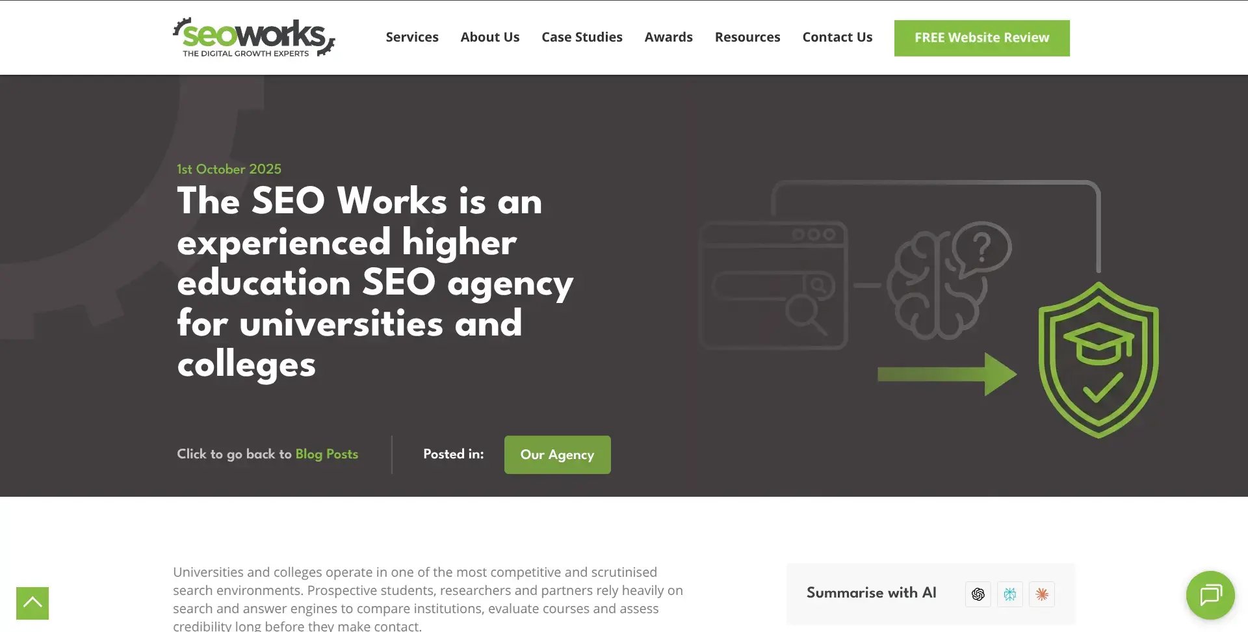Viewport: 1248px width, 632px height.
Task: Open the Awards page from the menu
Action: [x=668, y=37]
